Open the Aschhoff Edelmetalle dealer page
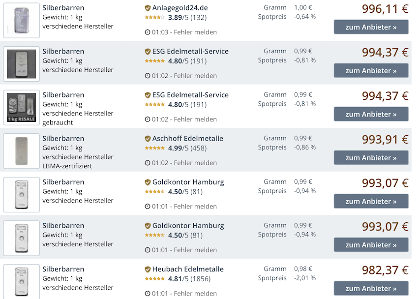The image size is (418, 299). [x=187, y=139]
